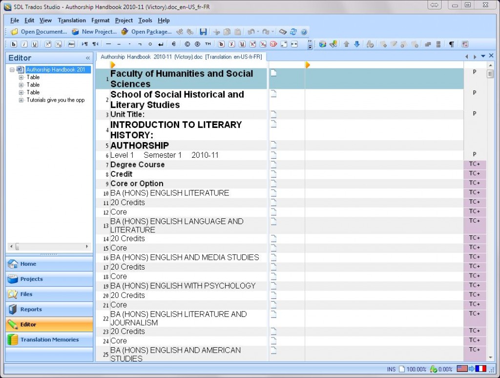Apply underline formatting in the formatting toolbar
This screenshot has height=378, width=500.
tap(35, 44)
